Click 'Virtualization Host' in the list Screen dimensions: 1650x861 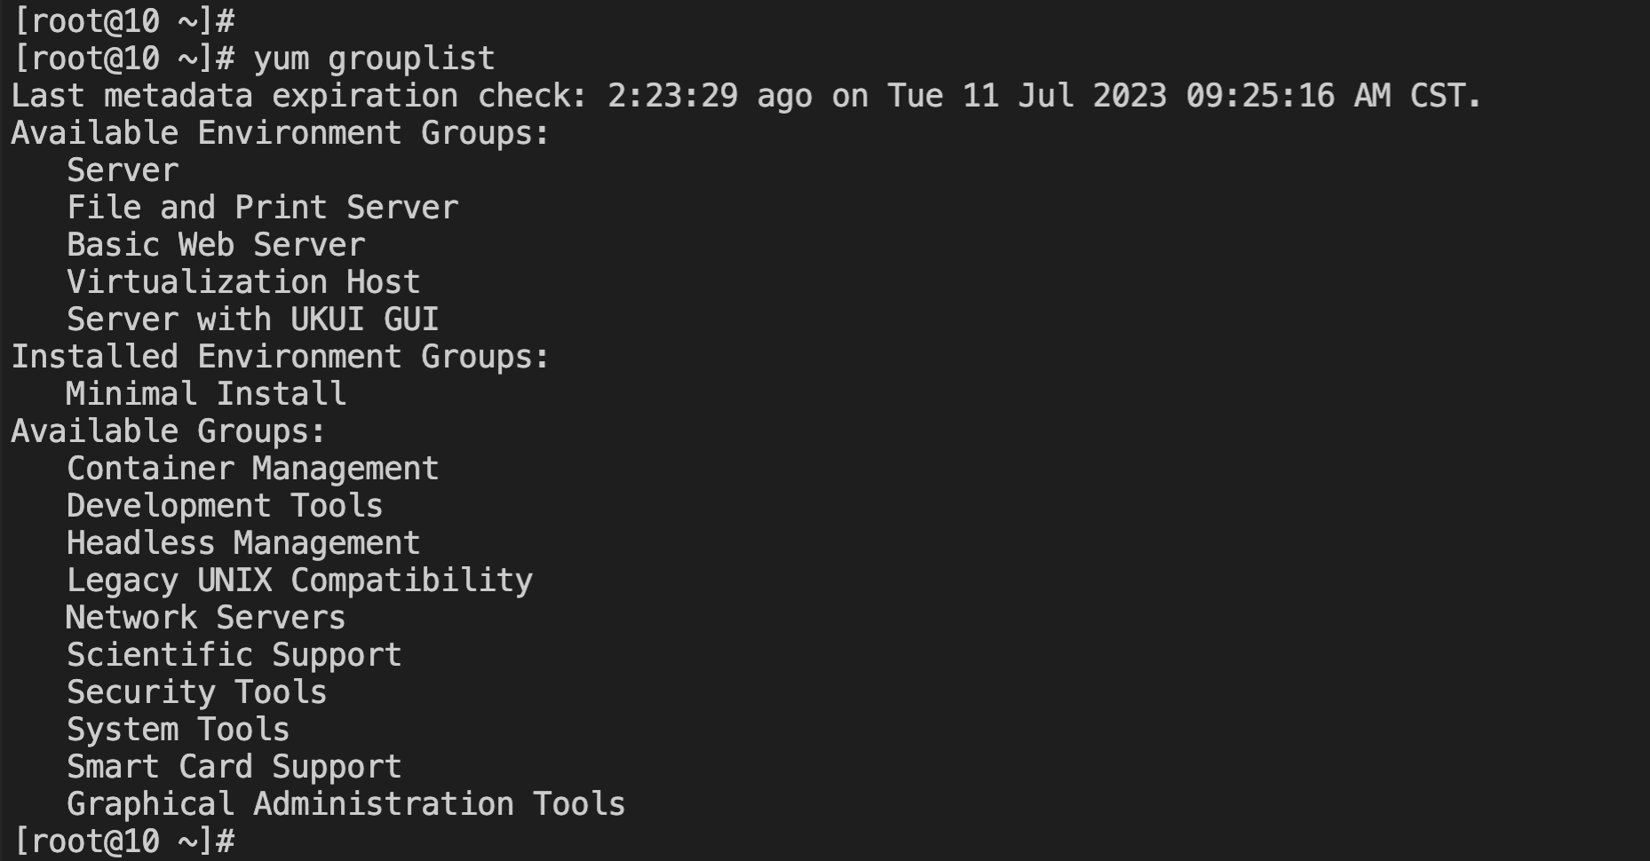[x=243, y=282]
